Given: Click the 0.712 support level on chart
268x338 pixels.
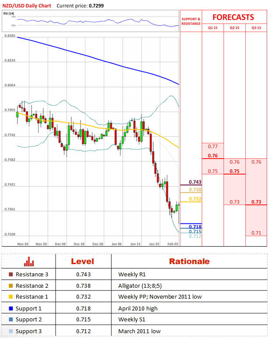Looking at the screenshot, I should 195,236.
